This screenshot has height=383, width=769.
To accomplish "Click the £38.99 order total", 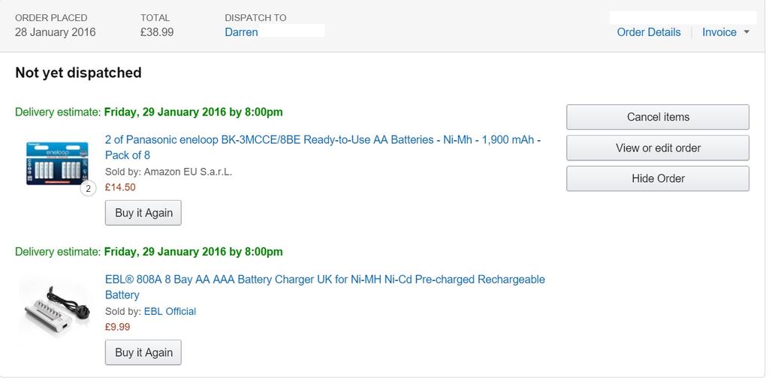I will pyautogui.click(x=157, y=32).
